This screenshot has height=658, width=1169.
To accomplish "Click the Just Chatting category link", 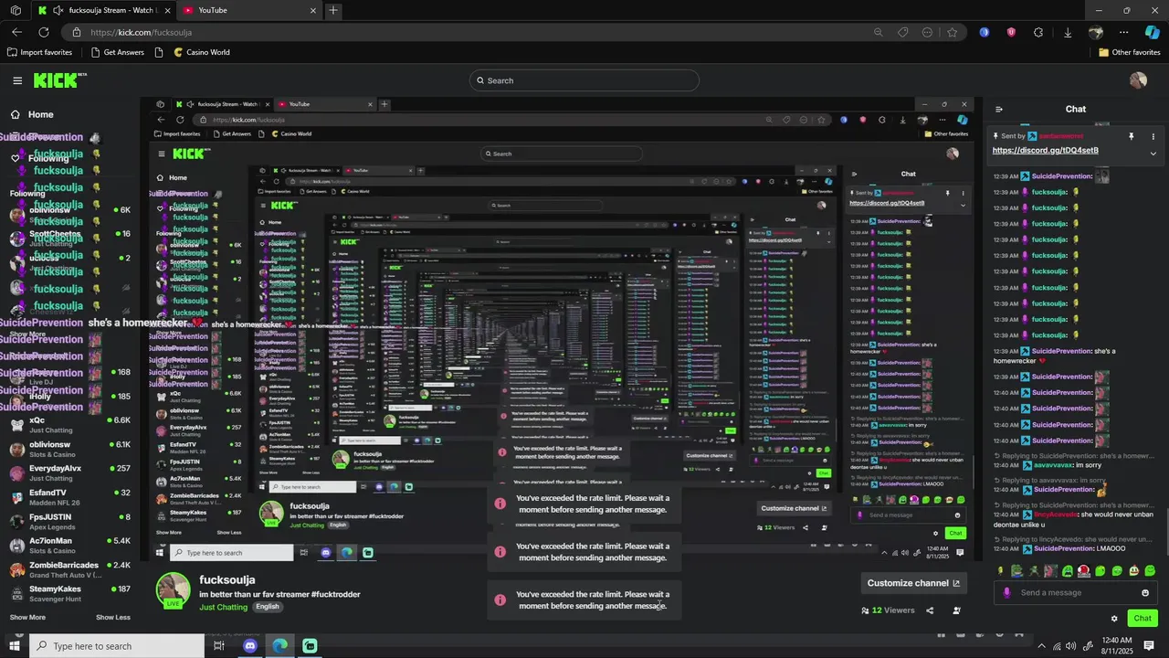I will [x=223, y=607].
